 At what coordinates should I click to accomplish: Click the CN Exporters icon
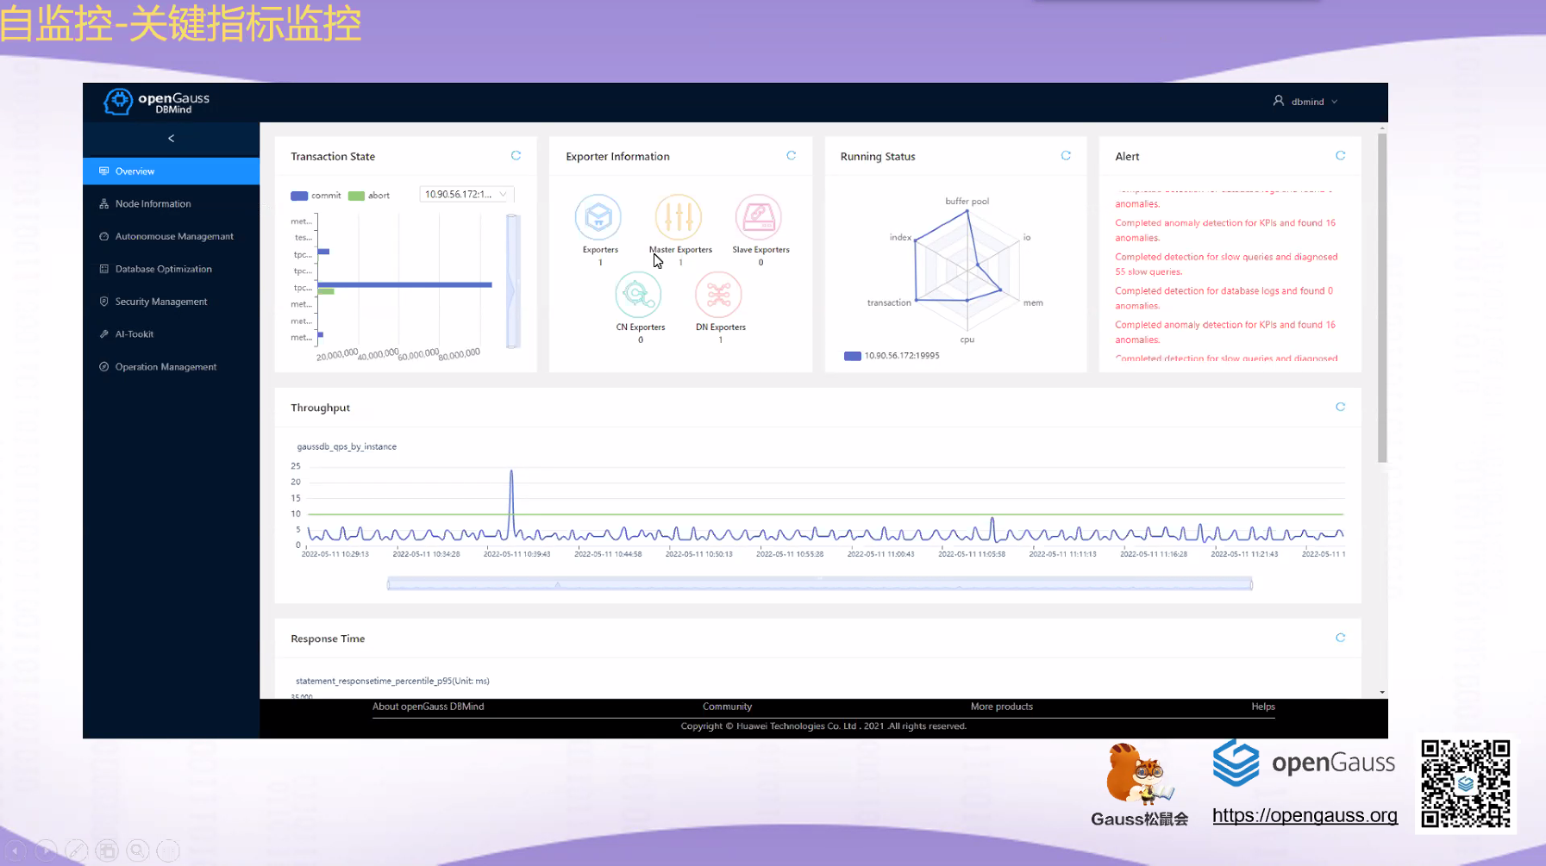pos(638,295)
